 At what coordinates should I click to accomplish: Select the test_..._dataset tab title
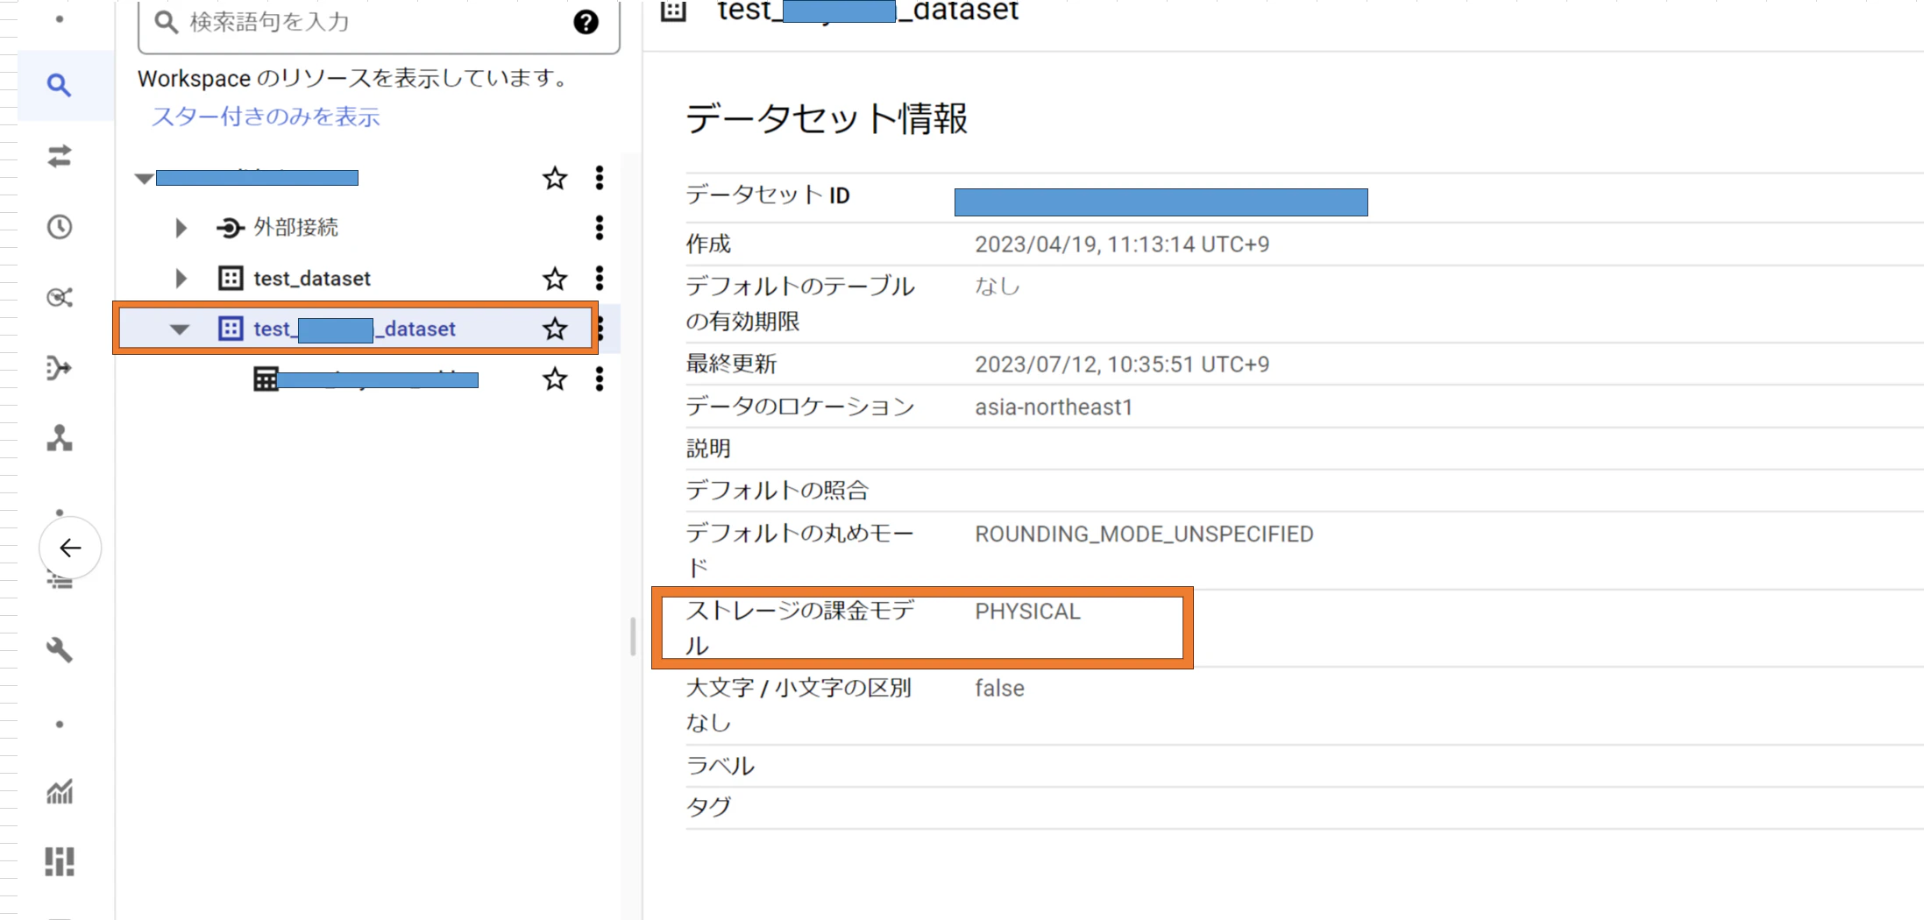(868, 11)
